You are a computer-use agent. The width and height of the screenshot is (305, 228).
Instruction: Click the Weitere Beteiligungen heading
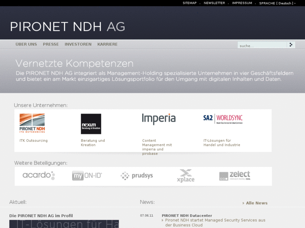click(x=41, y=163)
